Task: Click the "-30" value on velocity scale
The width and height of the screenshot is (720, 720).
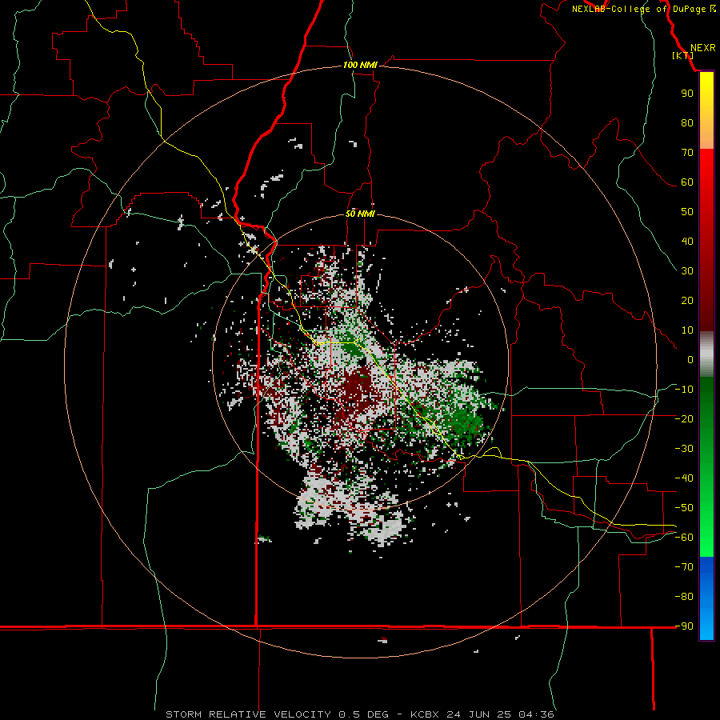Action: pyautogui.click(x=684, y=449)
